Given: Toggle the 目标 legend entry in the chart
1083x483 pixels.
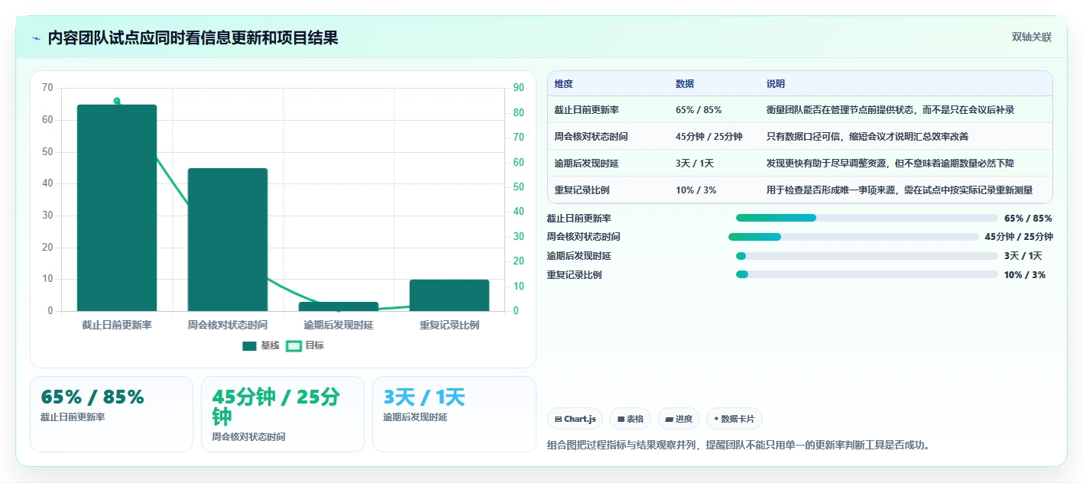Looking at the screenshot, I should click(305, 345).
